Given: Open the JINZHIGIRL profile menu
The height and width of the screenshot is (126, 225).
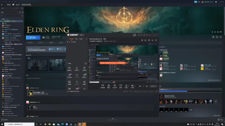Looking at the screenshot, I should [26, 5].
